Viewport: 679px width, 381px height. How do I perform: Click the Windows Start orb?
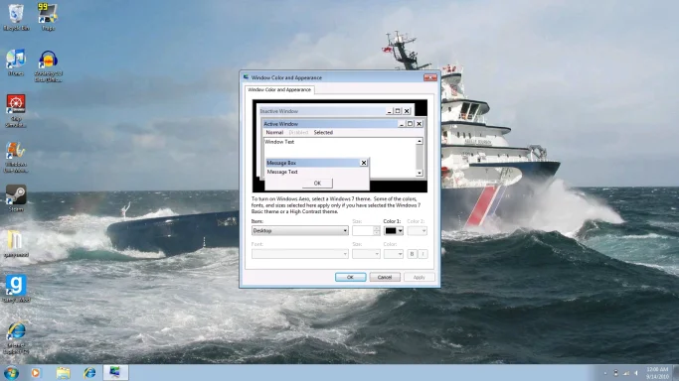click(11, 372)
